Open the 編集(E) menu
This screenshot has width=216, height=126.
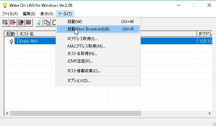(29, 14)
